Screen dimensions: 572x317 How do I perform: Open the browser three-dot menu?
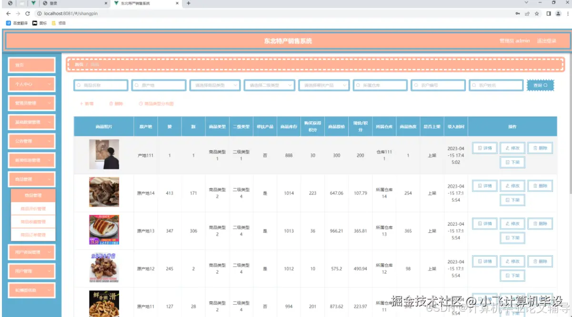pyautogui.click(x=567, y=14)
